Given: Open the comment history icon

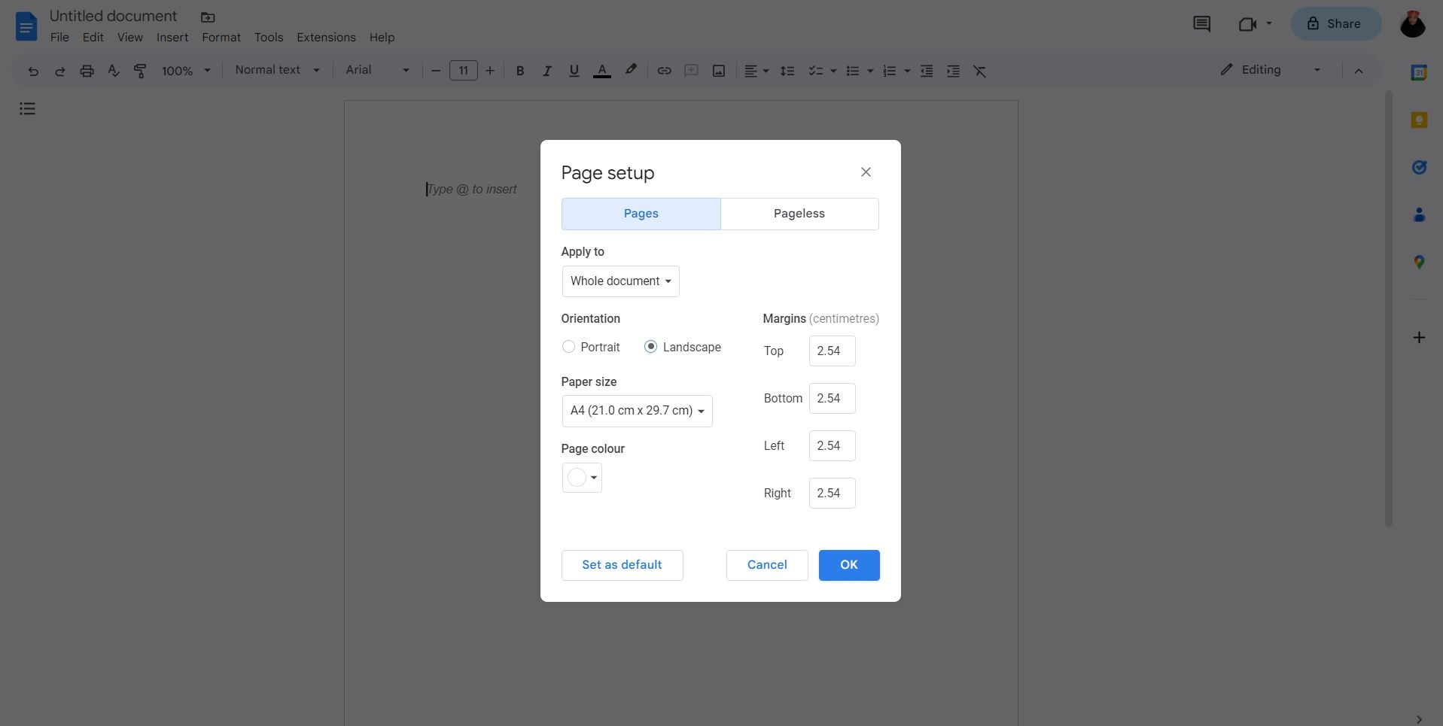Looking at the screenshot, I should [x=1201, y=24].
